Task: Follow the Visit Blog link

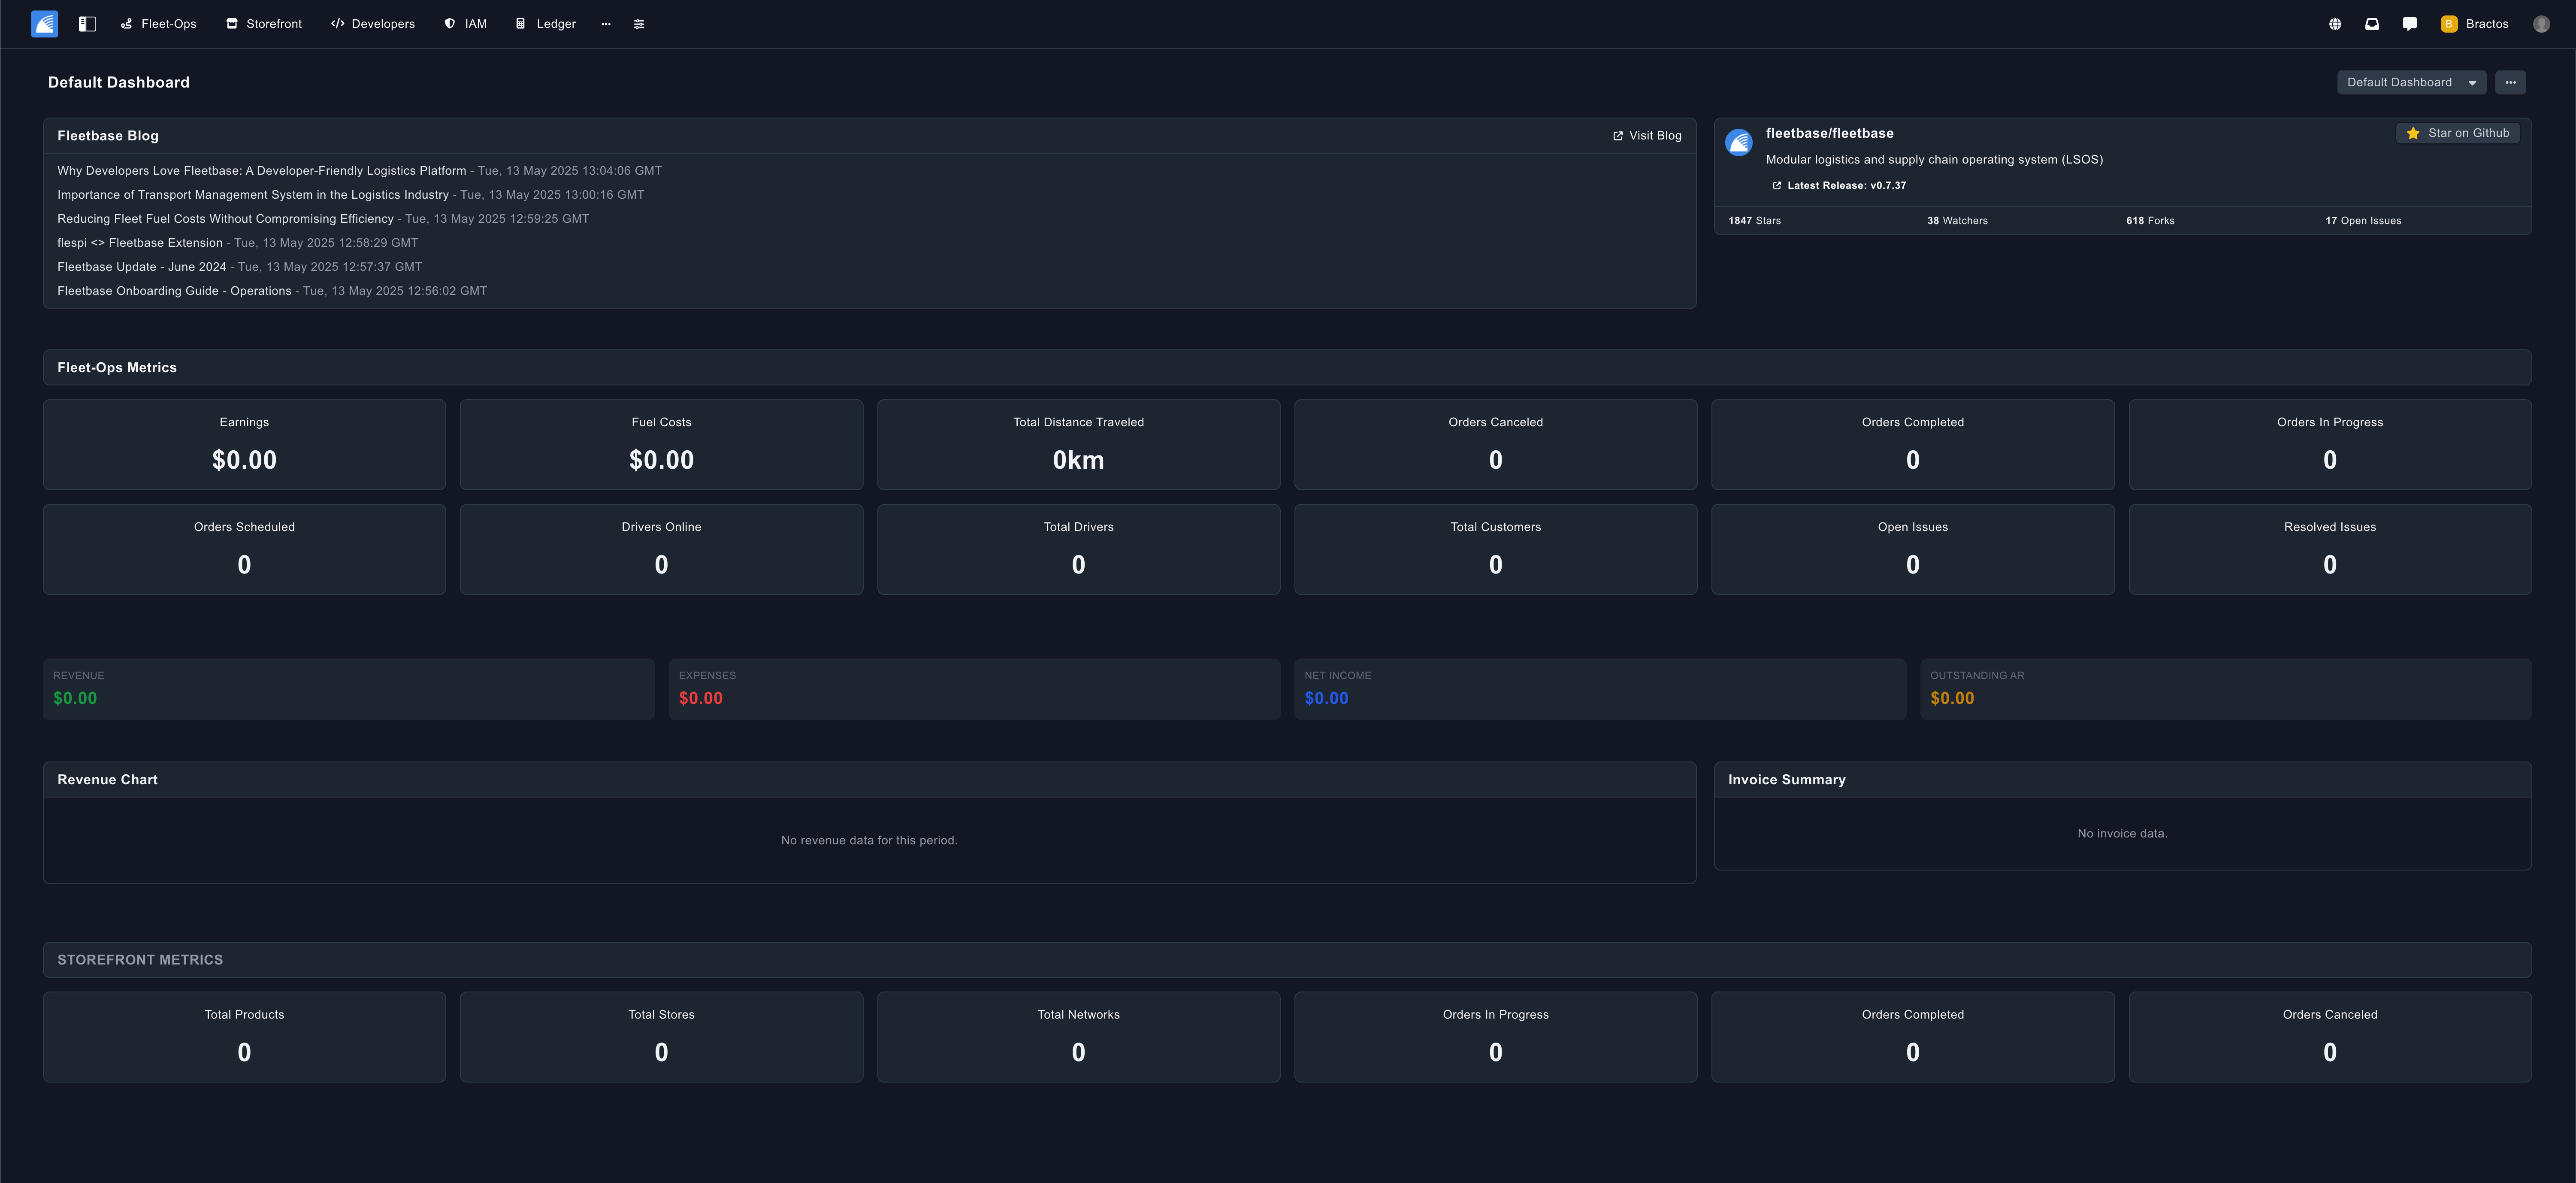Action: (x=1647, y=136)
